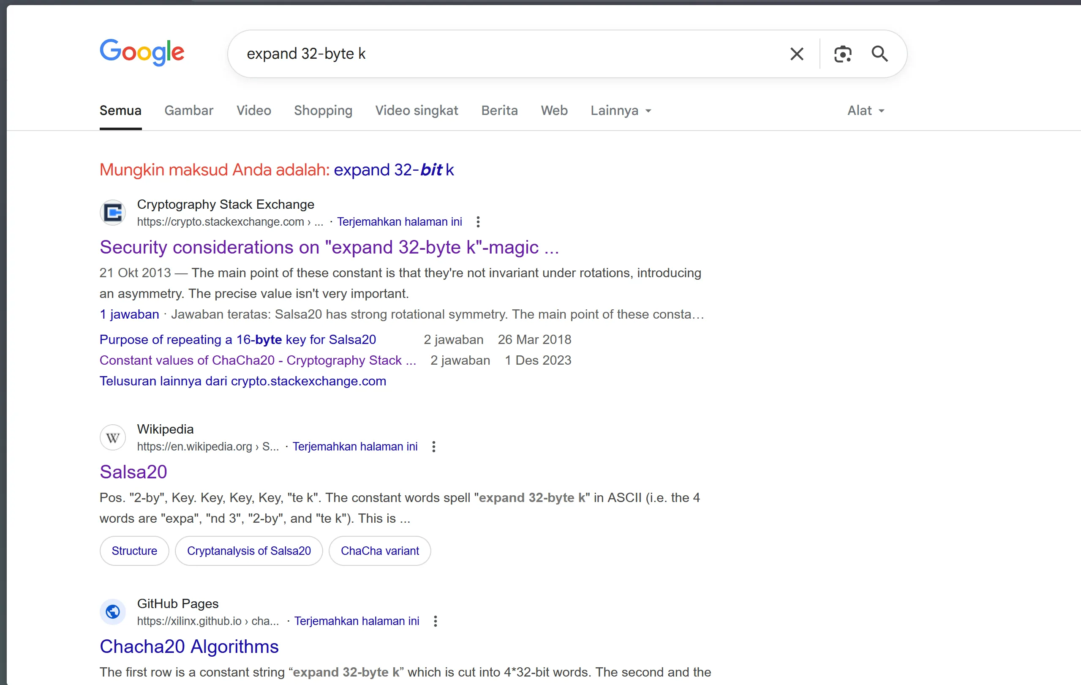This screenshot has height=685, width=1081.
Task: Switch to the Video singkat tab
Action: (x=417, y=110)
